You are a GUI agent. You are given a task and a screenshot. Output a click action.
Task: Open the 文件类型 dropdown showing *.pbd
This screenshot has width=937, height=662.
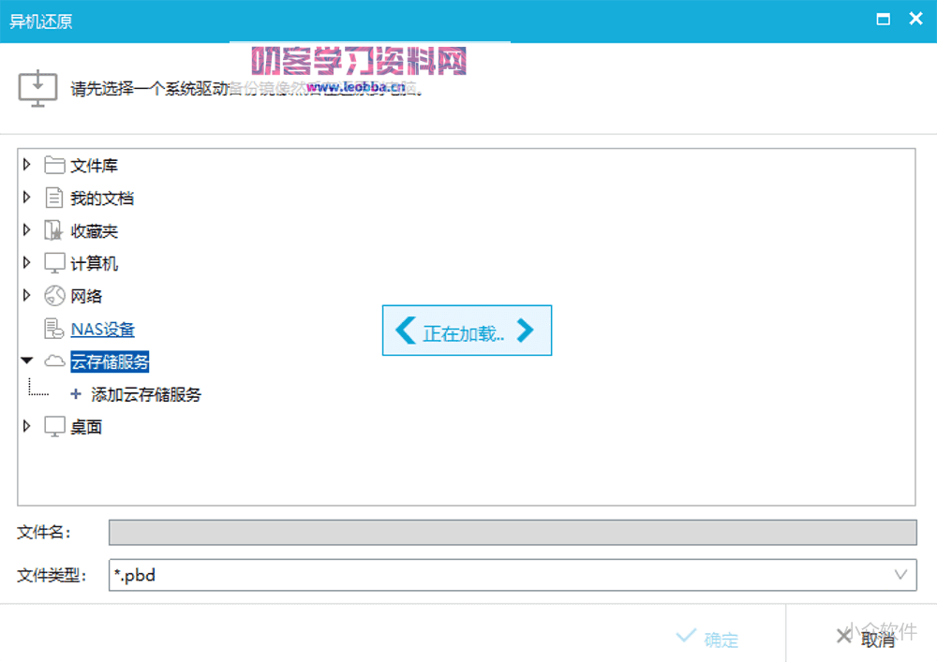coord(901,574)
